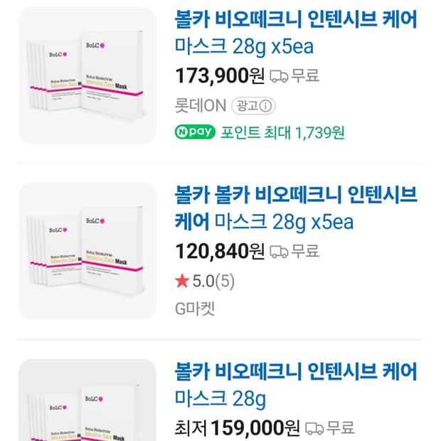Viewport: 441px width, 441px height.
Task: Open the '볼카 볼카 비오떼크니' product title
Action: pos(295,207)
